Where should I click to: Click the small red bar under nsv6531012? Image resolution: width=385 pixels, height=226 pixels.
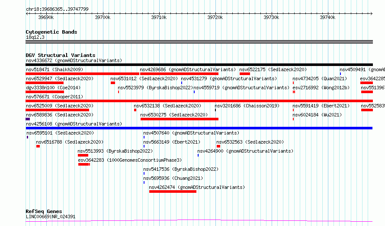click(x=113, y=83)
